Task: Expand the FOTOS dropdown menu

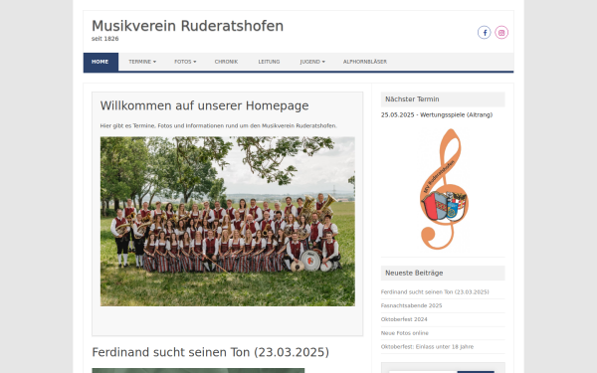Action: tap(185, 62)
